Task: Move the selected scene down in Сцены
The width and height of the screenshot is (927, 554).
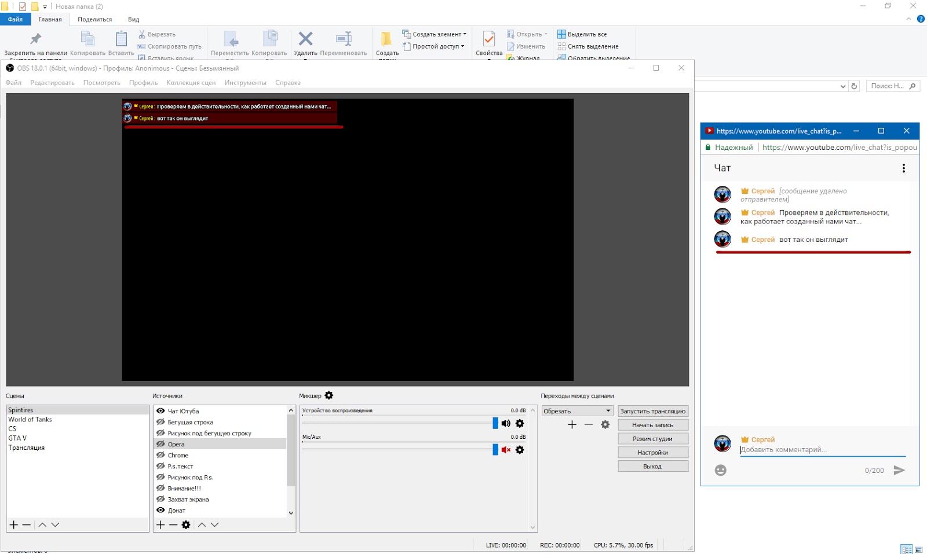Action: (55, 525)
